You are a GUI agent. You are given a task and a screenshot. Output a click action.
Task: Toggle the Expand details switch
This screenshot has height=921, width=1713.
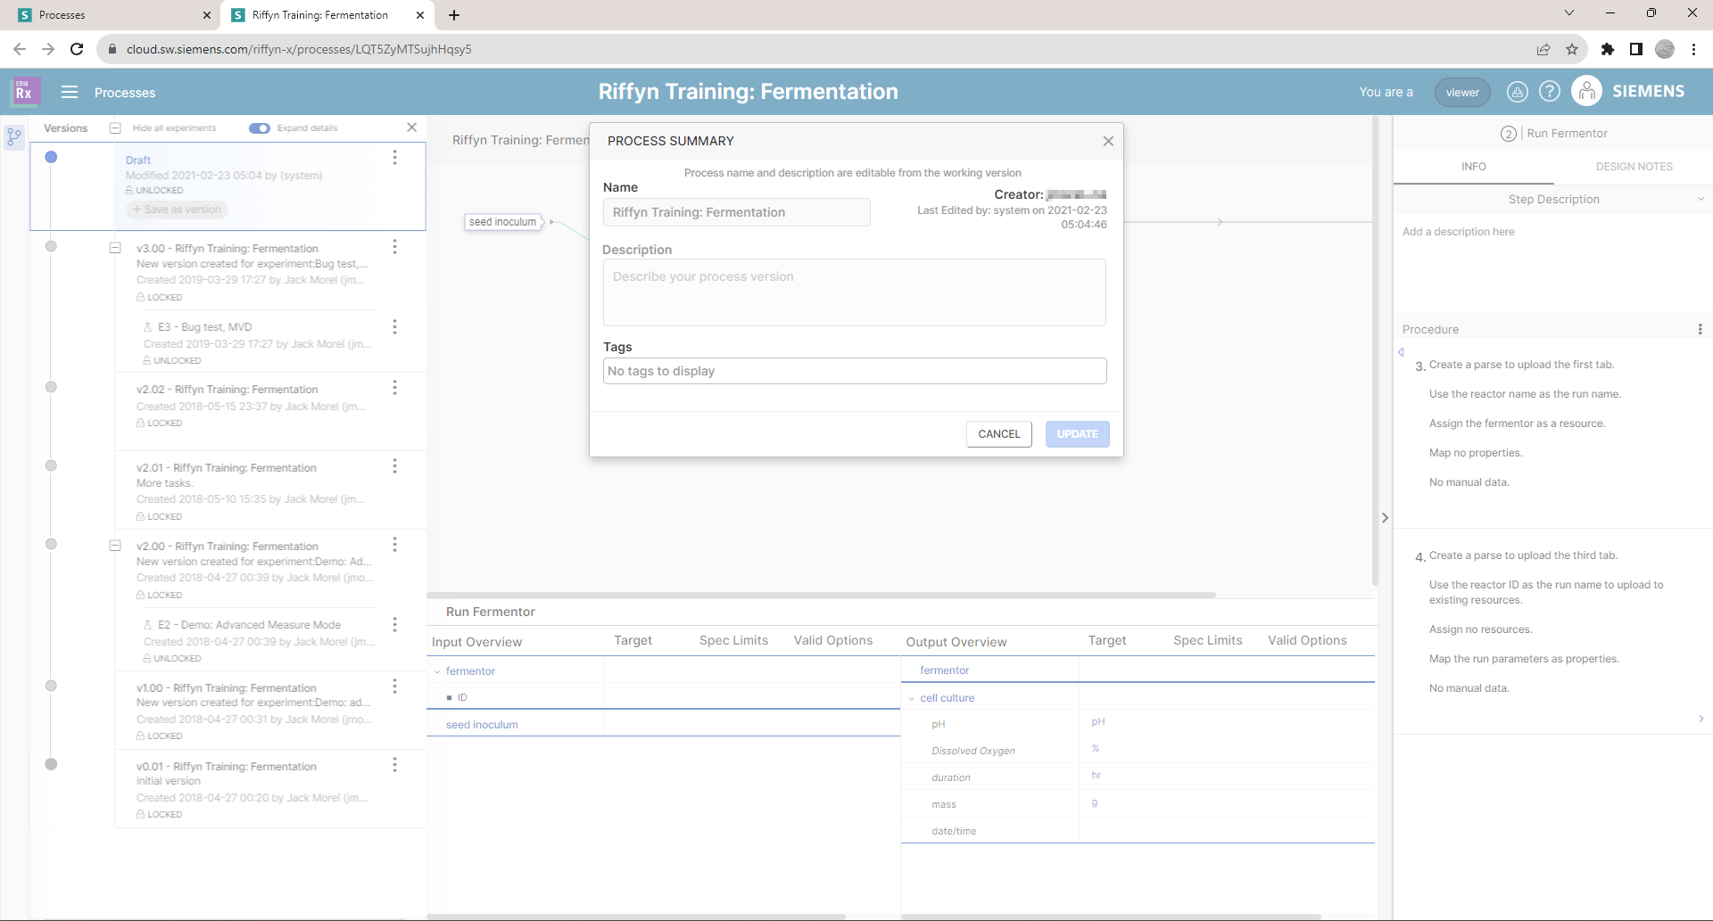tap(260, 128)
